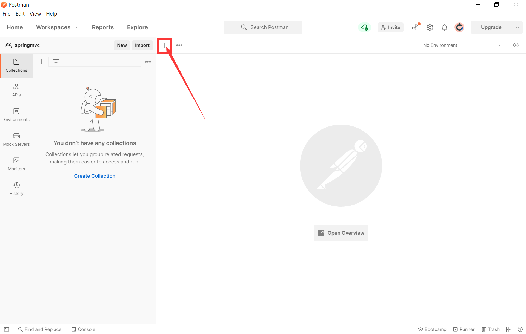The image size is (526, 334).
Task: Toggle two-pane view layout icon
Action: (509, 329)
